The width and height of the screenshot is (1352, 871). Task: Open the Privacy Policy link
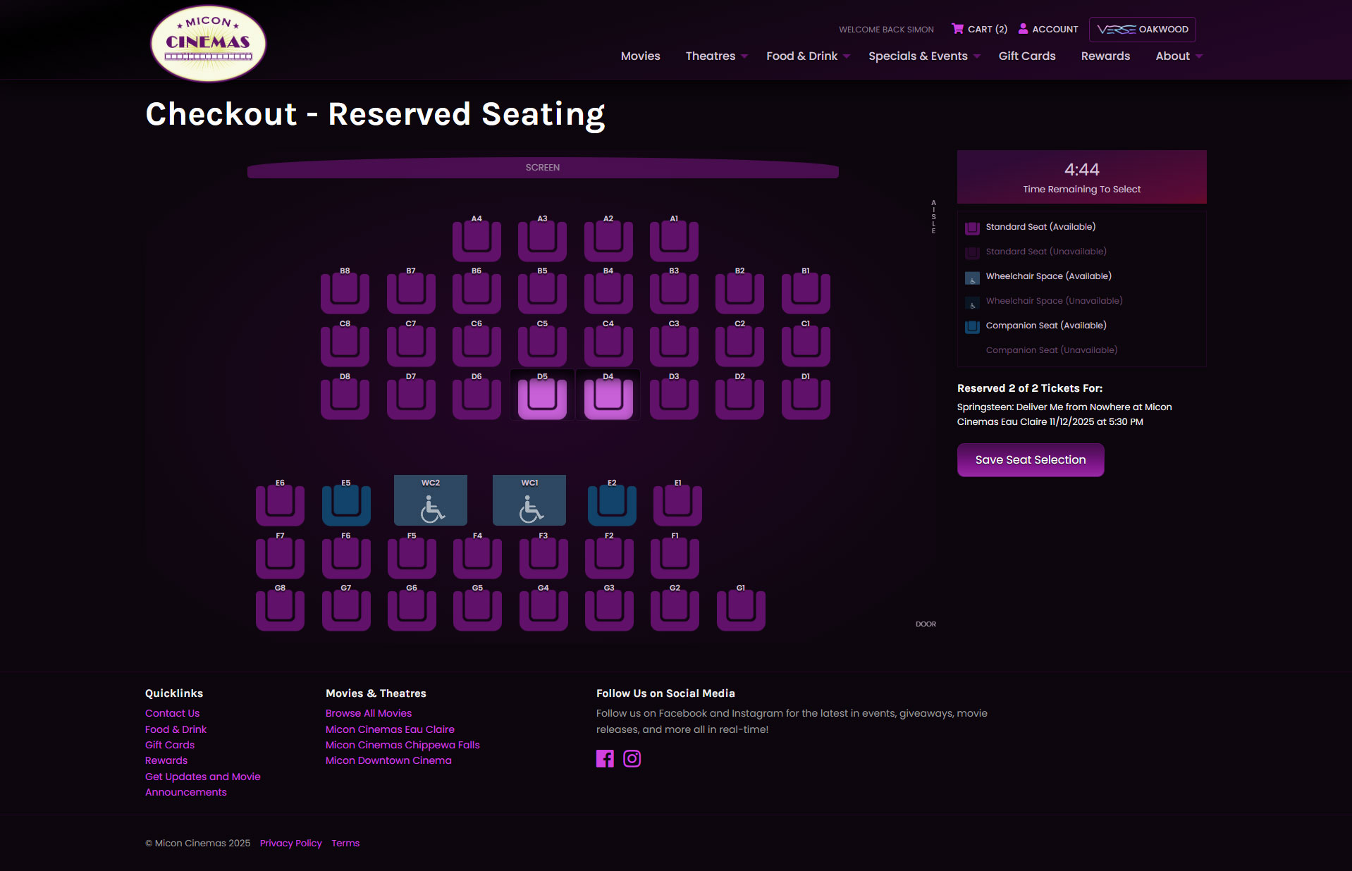pyautogui.click(x=290, y=844)
